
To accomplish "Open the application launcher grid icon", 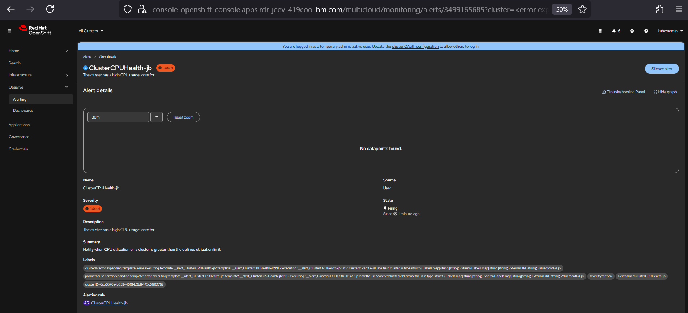I will coord(601,31).
